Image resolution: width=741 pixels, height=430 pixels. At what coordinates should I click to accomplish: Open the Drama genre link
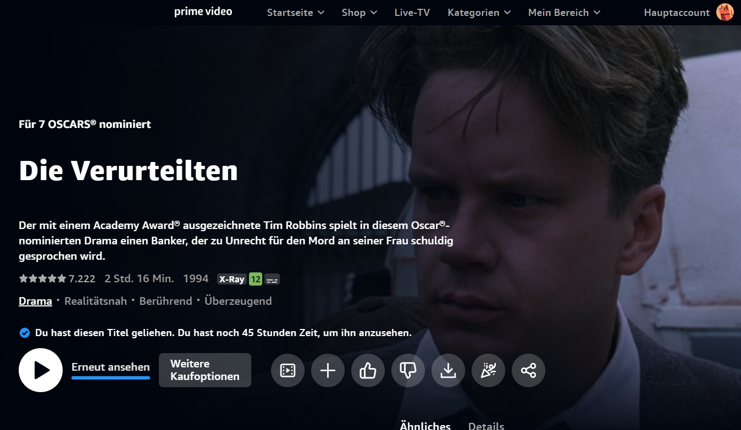click(35, 301)
